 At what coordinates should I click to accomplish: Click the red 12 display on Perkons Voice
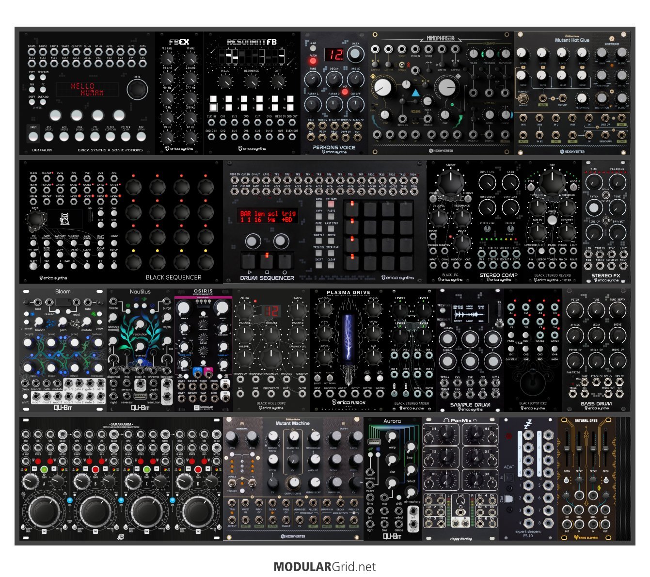click(x=334, y=54)
